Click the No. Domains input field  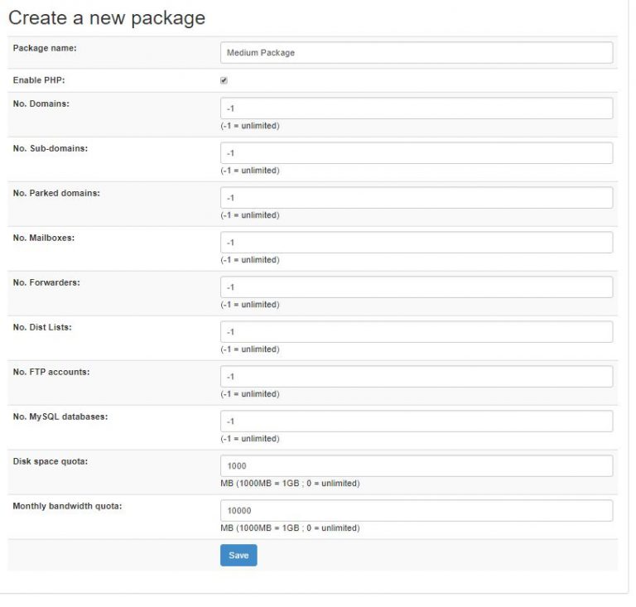click(417, 108)
